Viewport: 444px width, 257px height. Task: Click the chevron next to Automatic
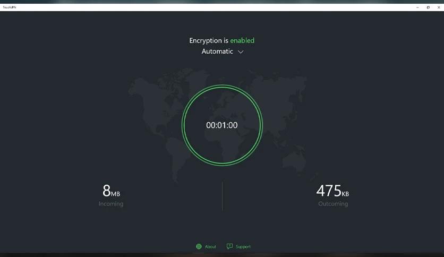coord(241,52)
